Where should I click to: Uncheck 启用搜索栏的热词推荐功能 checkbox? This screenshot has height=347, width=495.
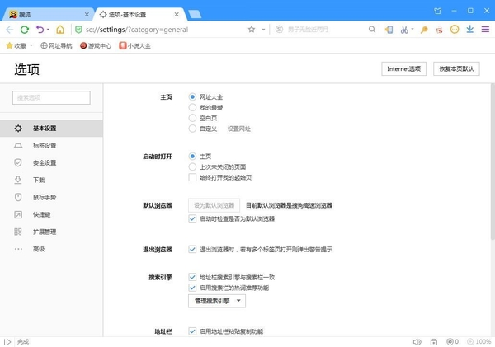tap(193, 288)
